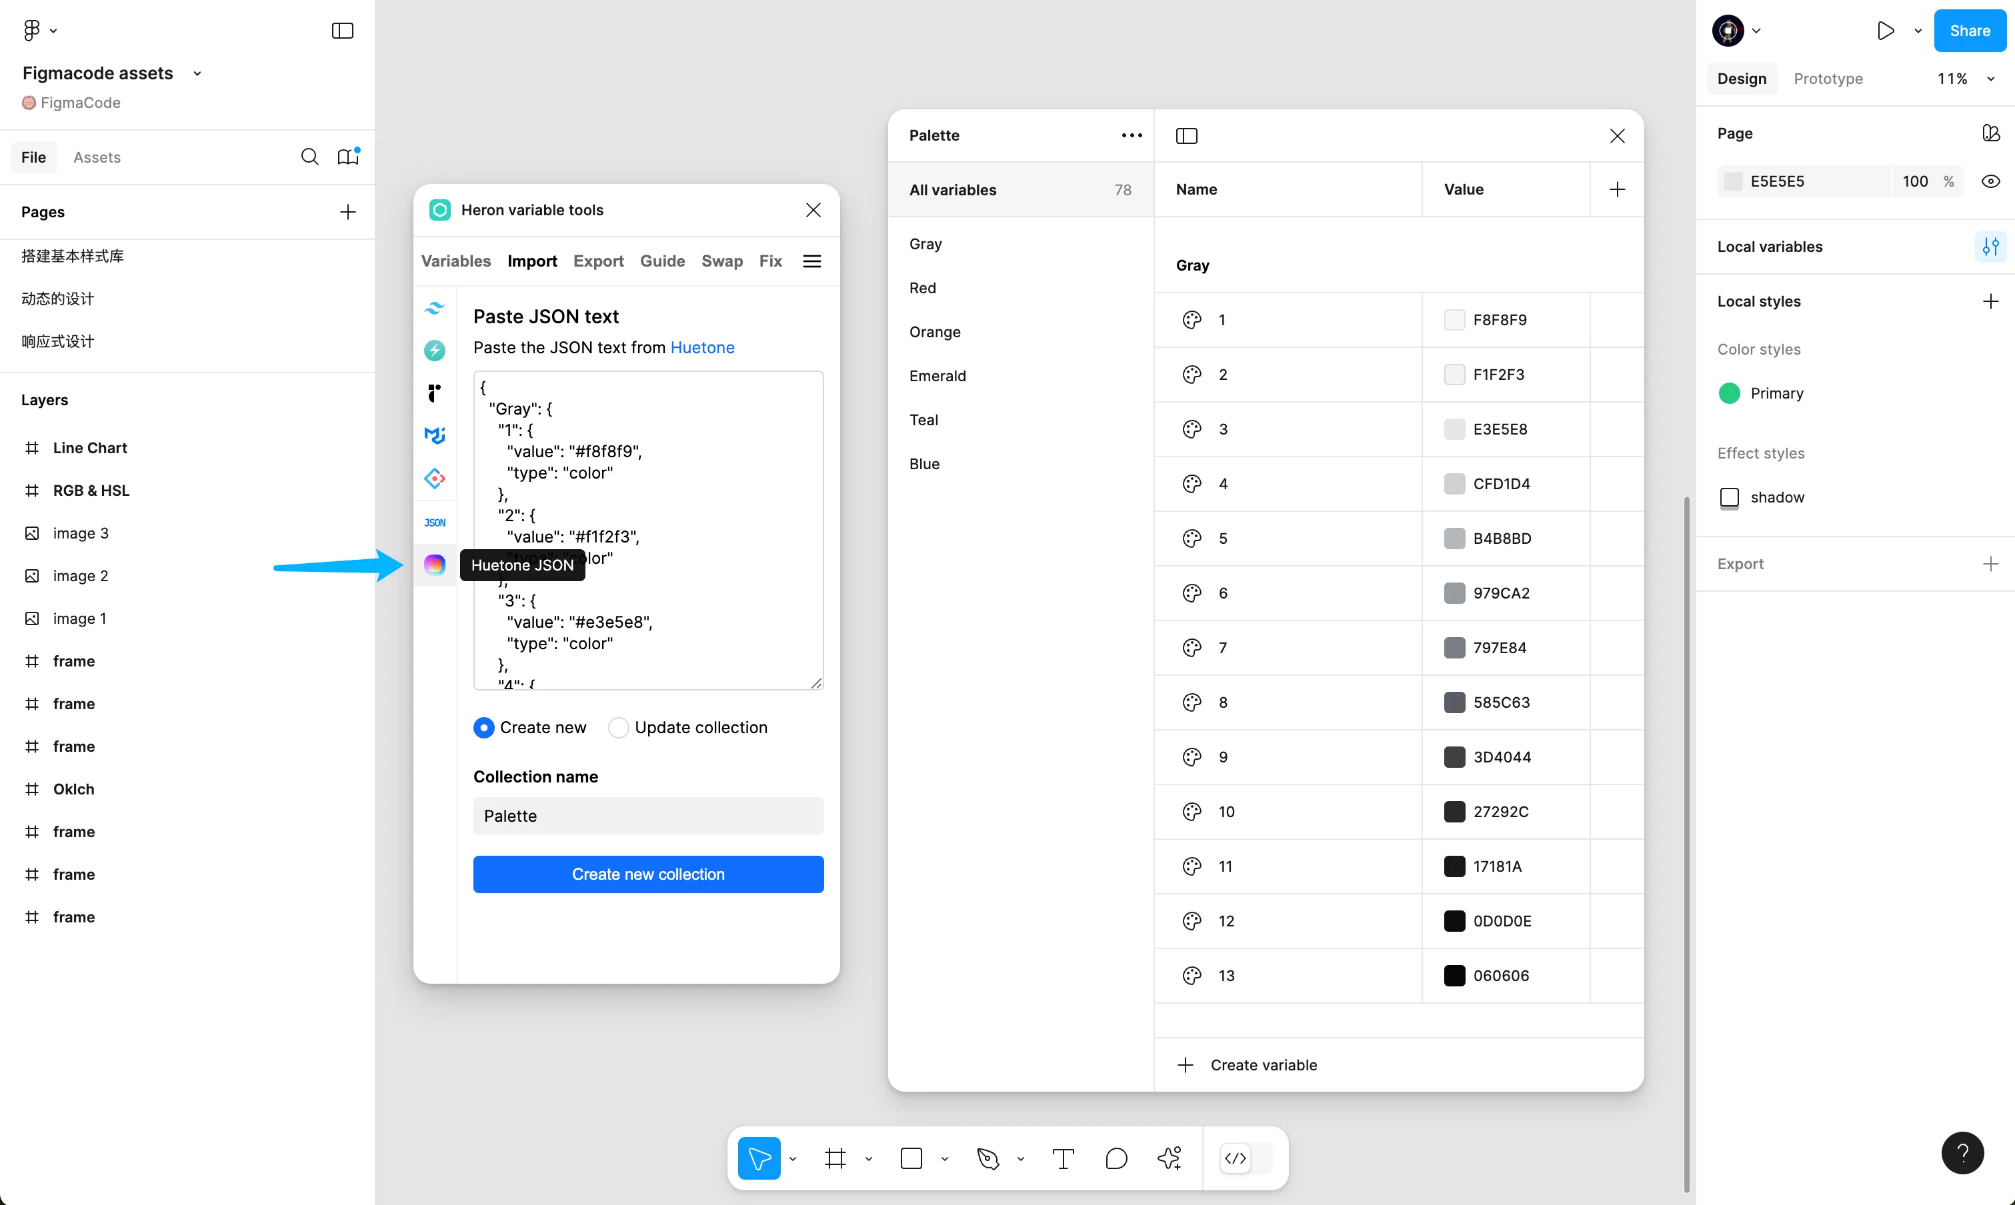
Task: Select Update collection radio button
Action: tap(618, 728)
